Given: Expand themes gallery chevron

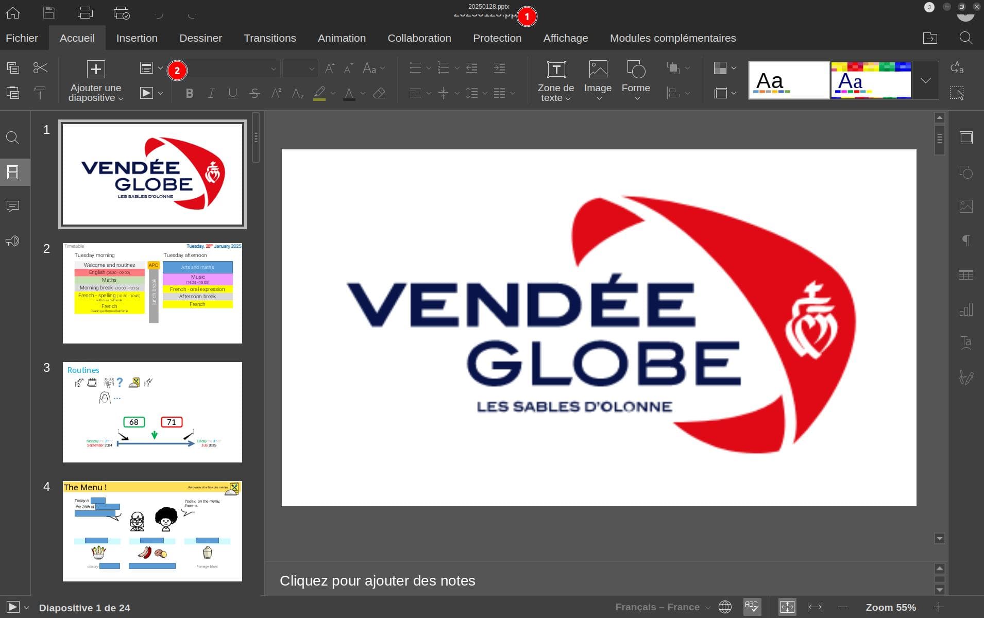Looking at the screenshot, I should tap(925, 80).
